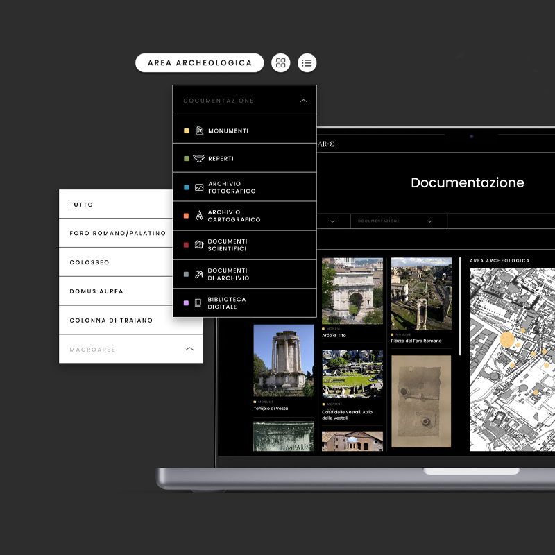Click the Archivio Cartografico compass icon

tap(199, 216)
